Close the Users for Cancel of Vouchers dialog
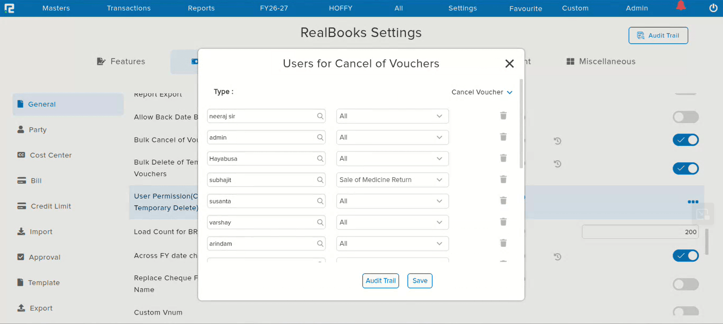Image resolution: width=723 pixels, height=324 pixels. coord(510,64)
